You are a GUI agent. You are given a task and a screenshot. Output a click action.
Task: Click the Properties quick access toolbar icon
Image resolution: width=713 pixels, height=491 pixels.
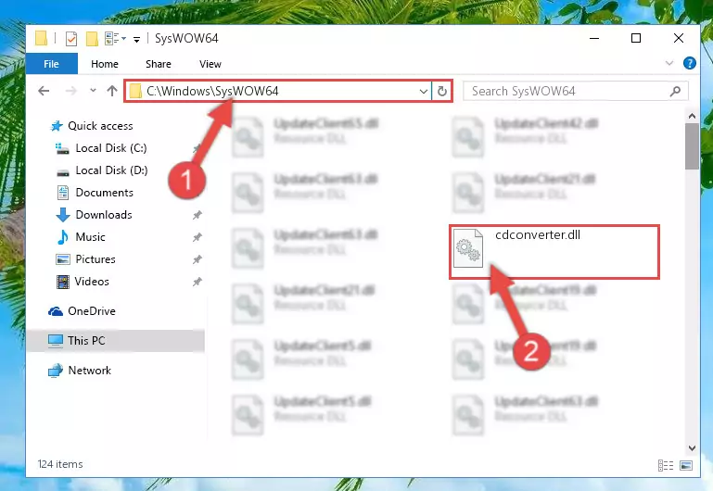[71, 39]
